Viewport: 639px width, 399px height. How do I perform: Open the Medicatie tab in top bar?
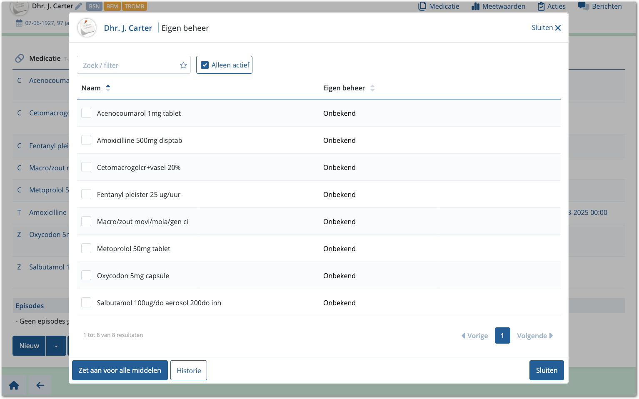439,6
